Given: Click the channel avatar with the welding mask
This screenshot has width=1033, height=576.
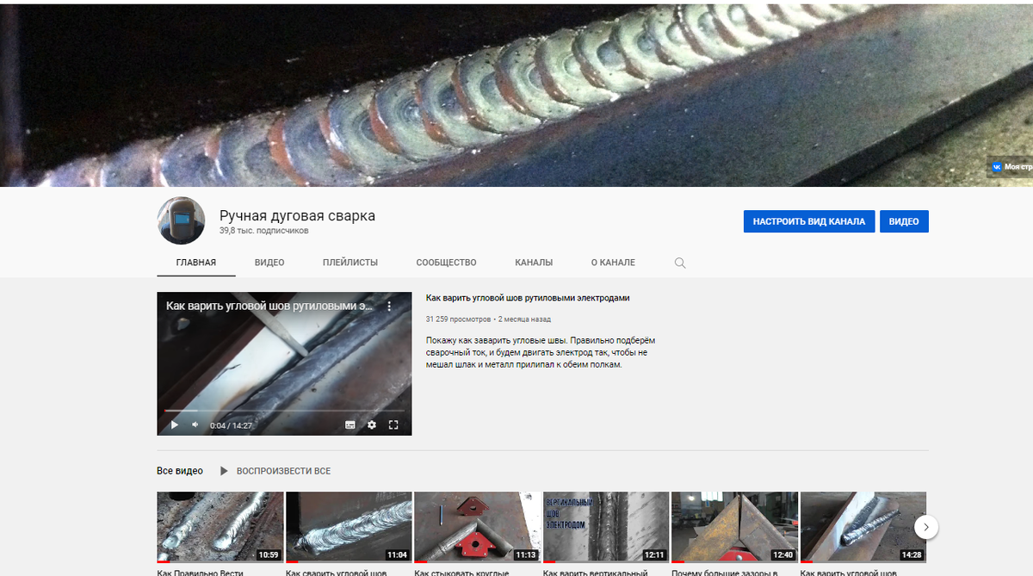Looking at the screenshot, I should point(181,220).
